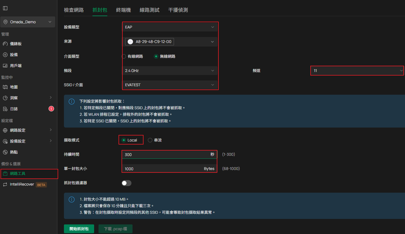This screenshot has height=234, width=405.
Task: Open 儀錶板 dashboard icon in sidebar
Action: point(5,44)
